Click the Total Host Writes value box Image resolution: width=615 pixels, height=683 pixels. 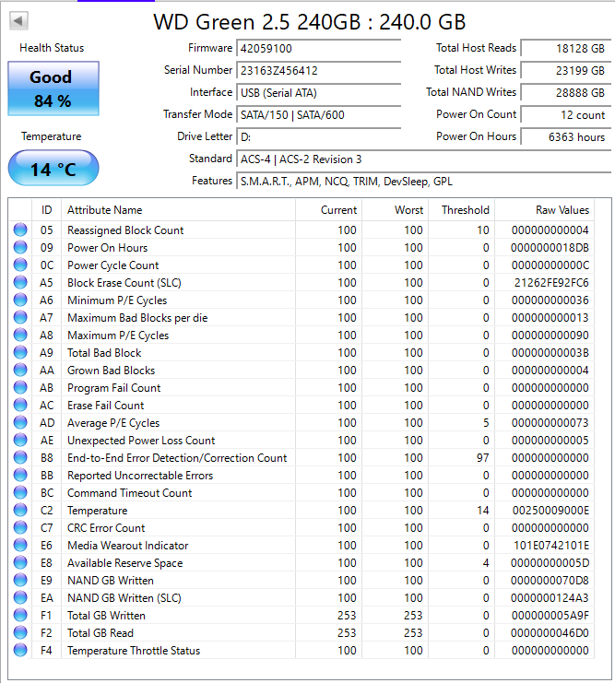pyautogui.click(x=566, y=70)
